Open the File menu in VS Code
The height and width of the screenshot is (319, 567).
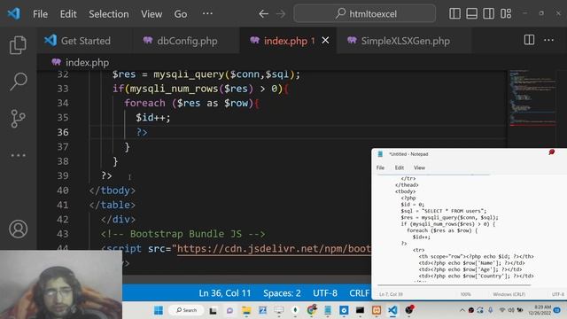pos(40,14)
